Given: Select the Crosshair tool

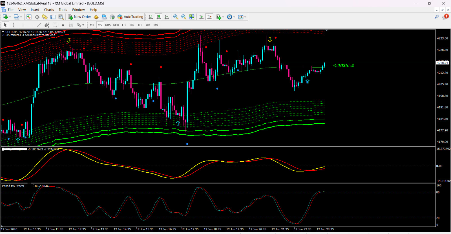Looking at the screenshot, I should [14, 25].
